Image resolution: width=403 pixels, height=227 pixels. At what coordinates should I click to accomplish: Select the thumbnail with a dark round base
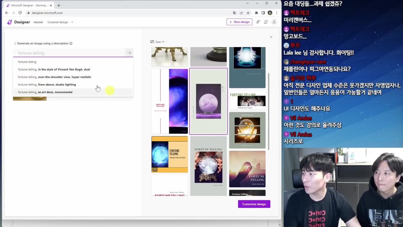click(208, 56)
